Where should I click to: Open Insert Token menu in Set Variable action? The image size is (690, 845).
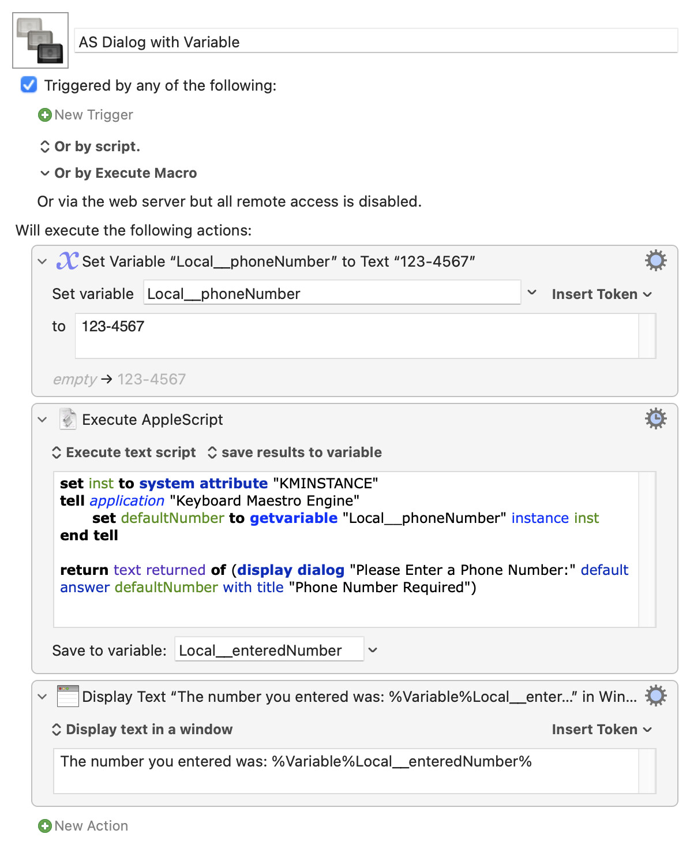tap(602, 294)
